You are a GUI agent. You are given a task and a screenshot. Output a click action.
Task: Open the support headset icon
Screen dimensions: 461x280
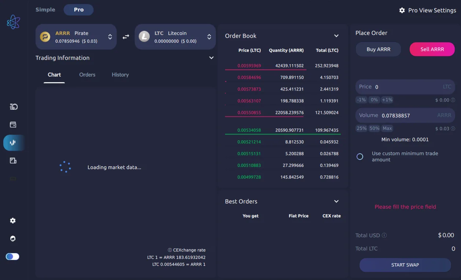click(x=13, y=239)
